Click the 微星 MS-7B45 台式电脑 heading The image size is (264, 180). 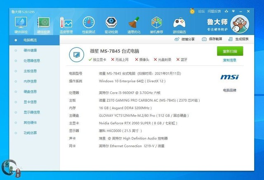click(x=115, y=51)
